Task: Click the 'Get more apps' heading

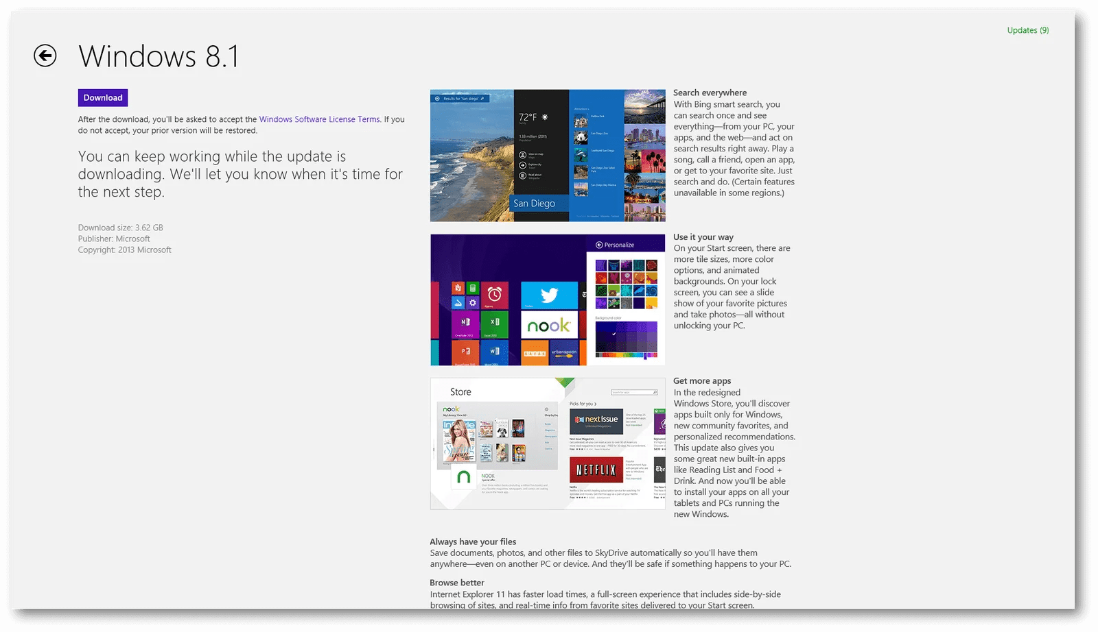Action: tap(702, 380)
